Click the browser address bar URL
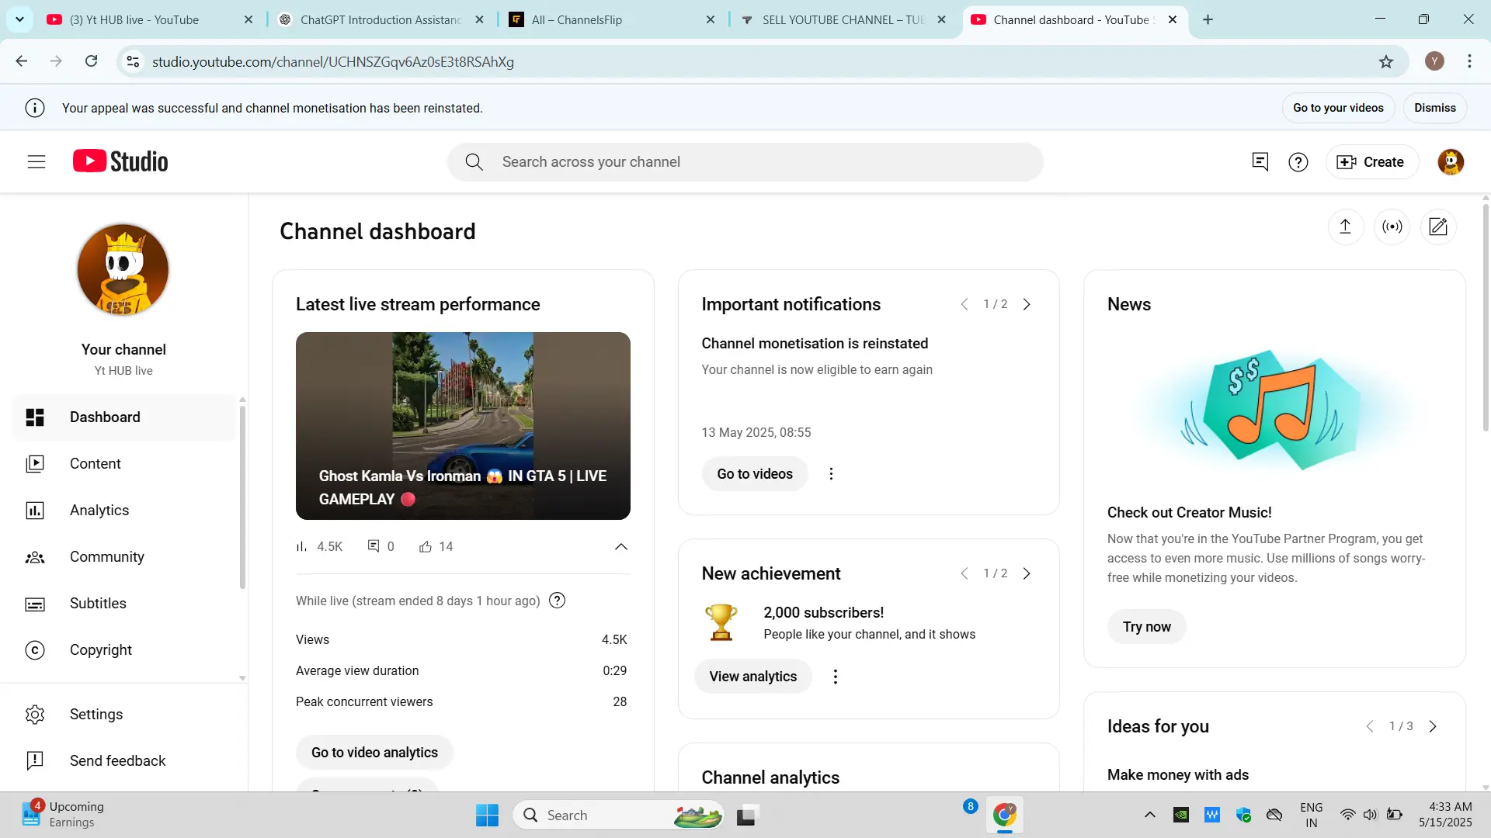This screenshot has width=1491, height=838. [x=332, y=62]
